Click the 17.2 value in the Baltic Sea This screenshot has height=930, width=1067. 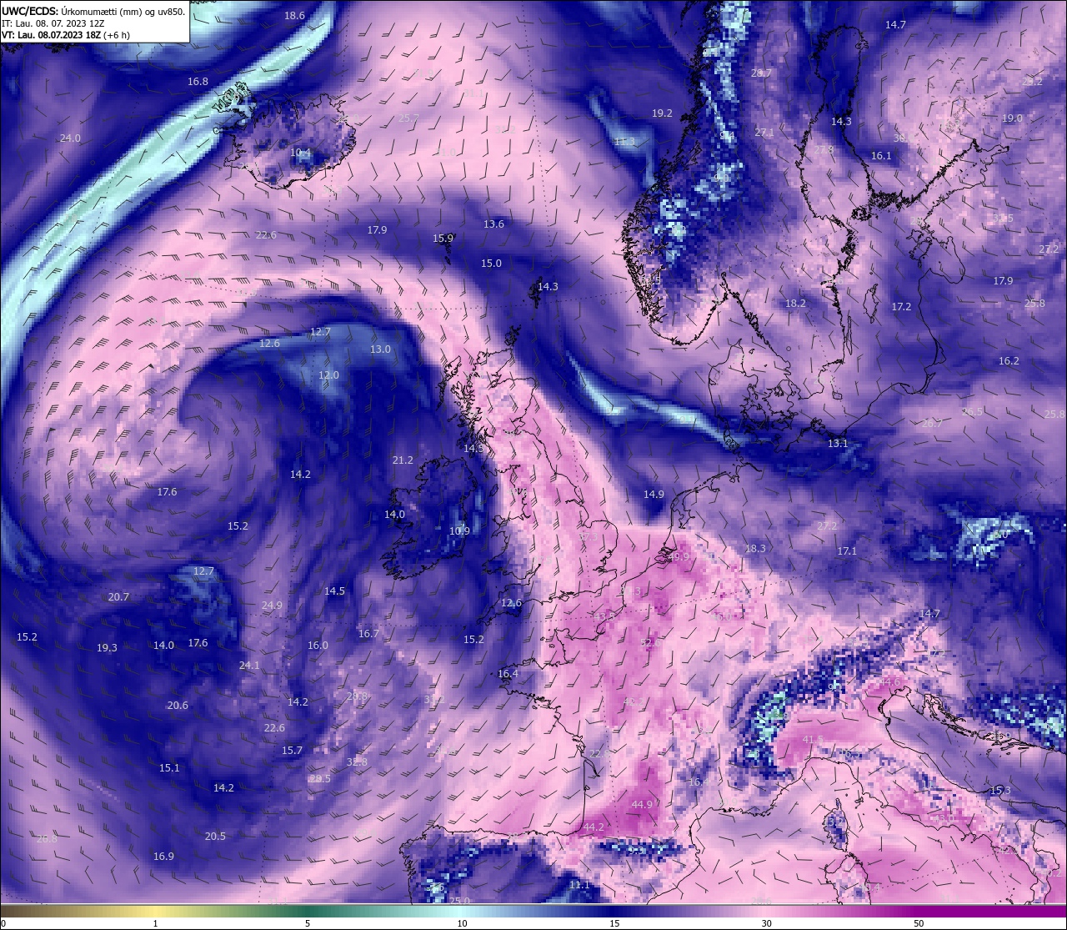pyautogui.click(x=901, y=308)
